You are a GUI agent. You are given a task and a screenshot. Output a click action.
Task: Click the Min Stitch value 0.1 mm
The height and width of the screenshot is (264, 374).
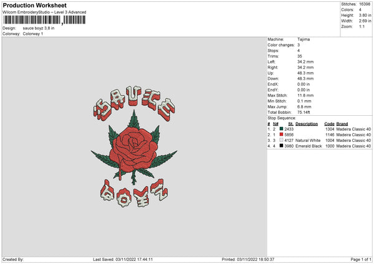click(x=304, y=101)
